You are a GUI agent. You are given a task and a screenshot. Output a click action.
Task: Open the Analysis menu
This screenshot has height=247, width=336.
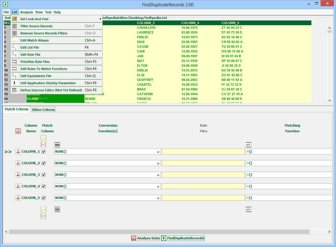click(x=27, y=12)
